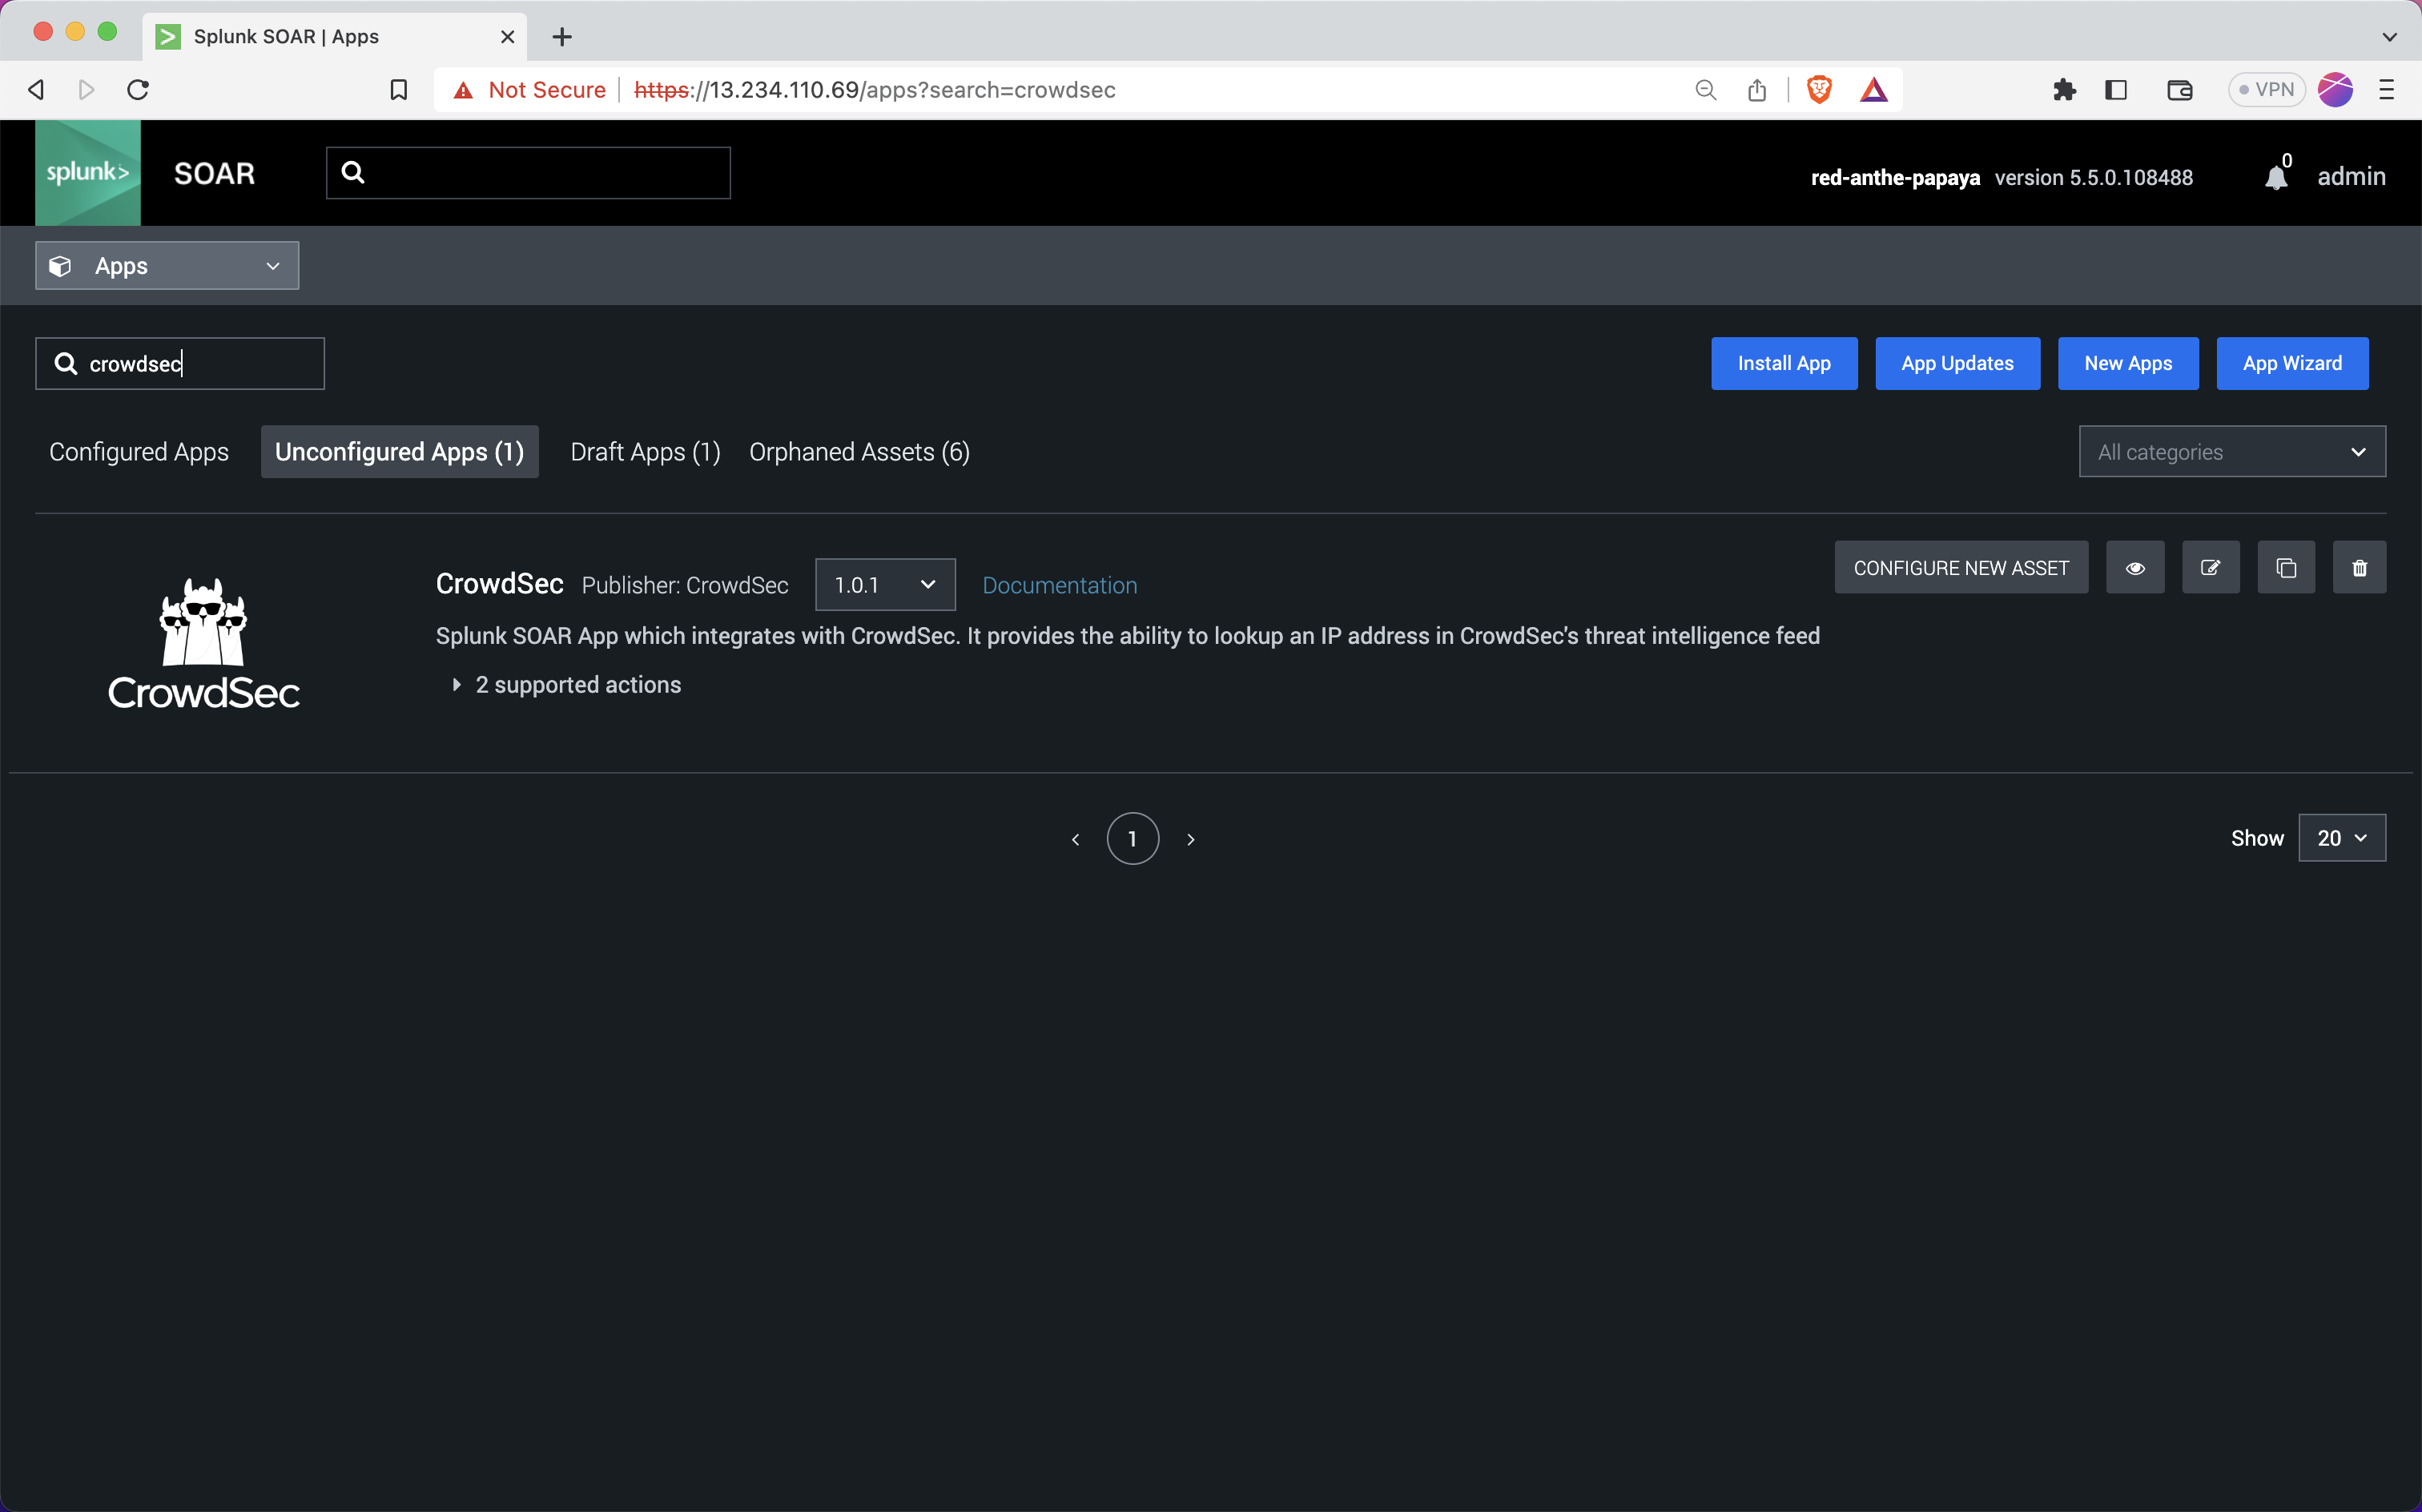Open browser extensions puzzle icon
This screenshot has height=1512, width=2422.
(x=2064, y=90)
